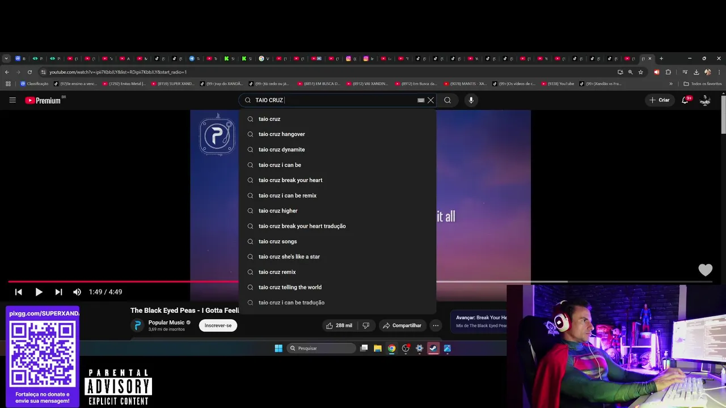The image size is (726, 408).
Task: Click the red speaker extension icon
Action: (x=657, y=72)
